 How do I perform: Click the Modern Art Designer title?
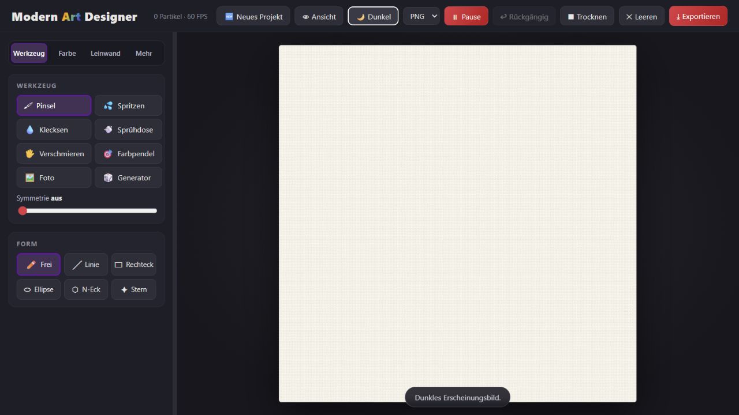74,17
